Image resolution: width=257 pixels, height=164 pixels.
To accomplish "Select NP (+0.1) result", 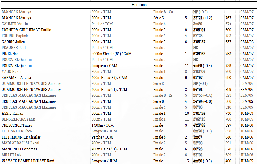I will [200, 83].
